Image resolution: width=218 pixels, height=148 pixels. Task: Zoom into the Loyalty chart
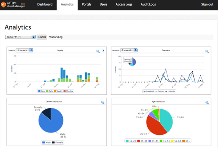click(x=98, y=51)
